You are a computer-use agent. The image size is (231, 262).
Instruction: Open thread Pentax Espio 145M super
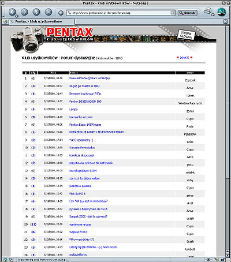click(85, 125)
